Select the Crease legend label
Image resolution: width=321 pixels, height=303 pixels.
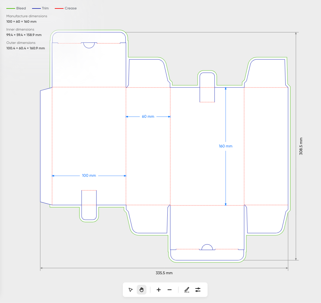coord(70,8)
